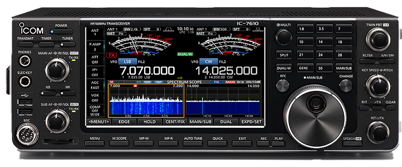Open the ANT 1 antenna selector
The height and width of the screenshot is (167, 402).
[95, 32]
